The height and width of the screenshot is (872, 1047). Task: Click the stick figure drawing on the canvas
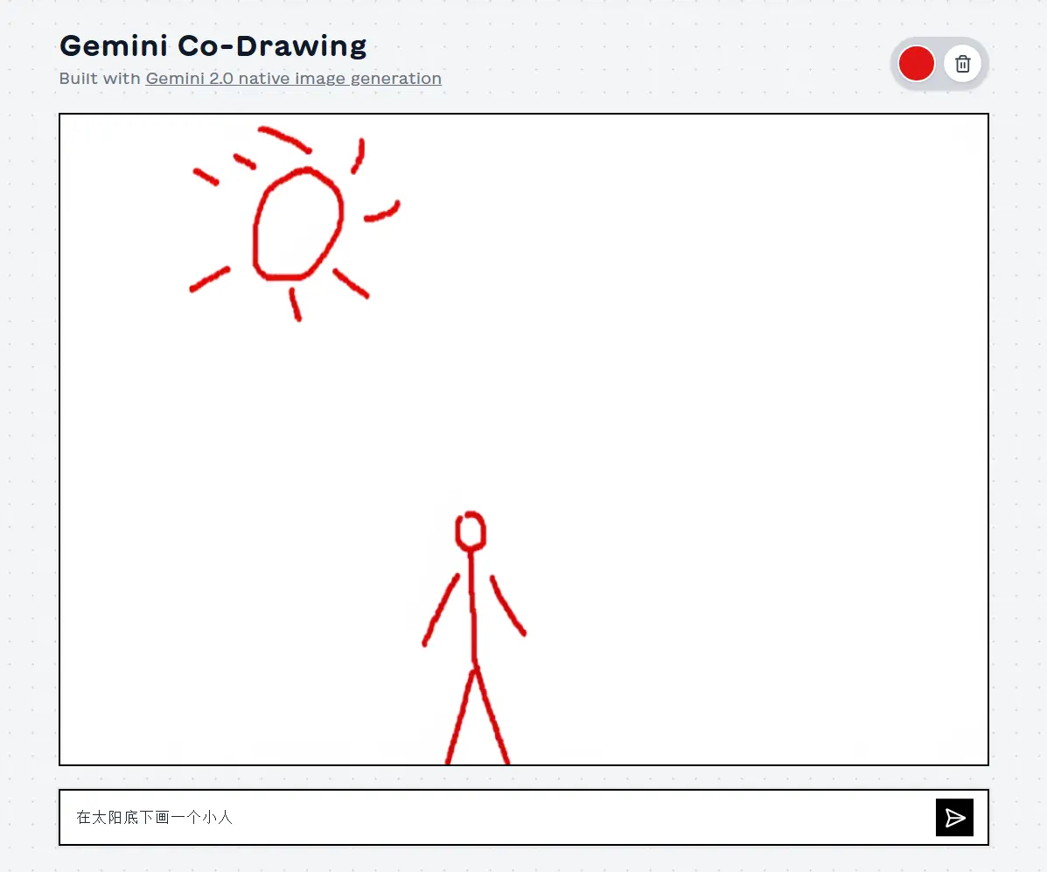coord(472,630)
